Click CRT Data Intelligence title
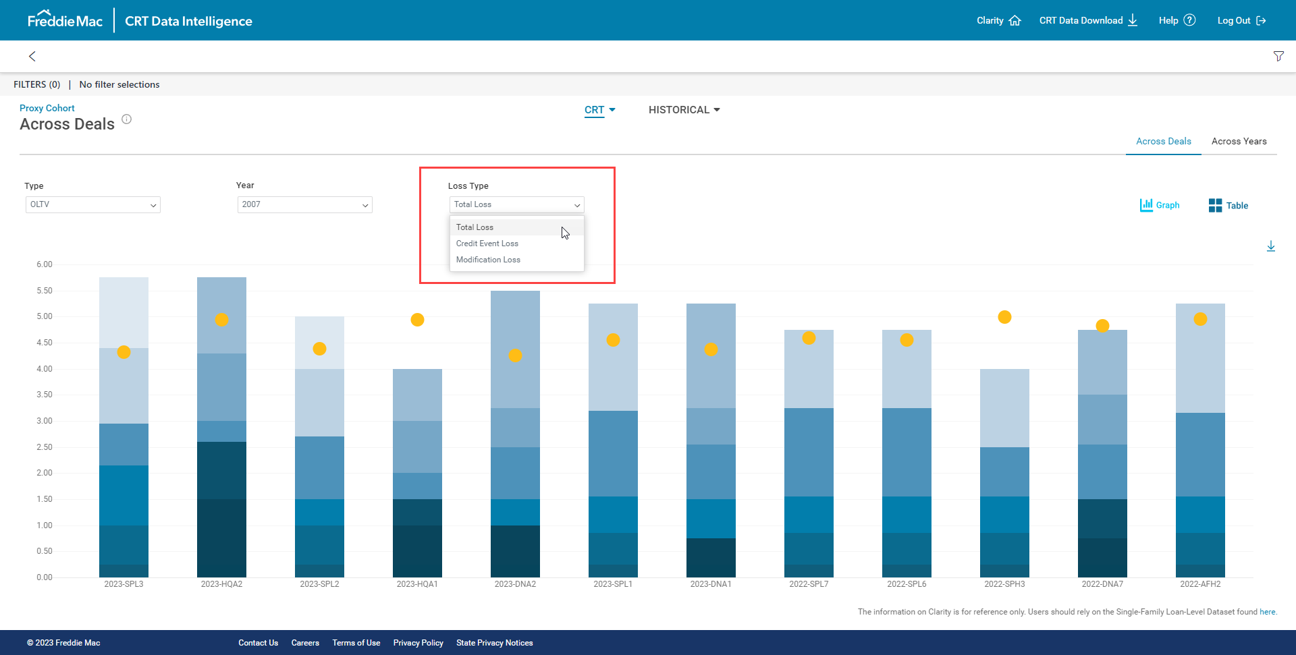1296x655 pixels. click(188, 21)
